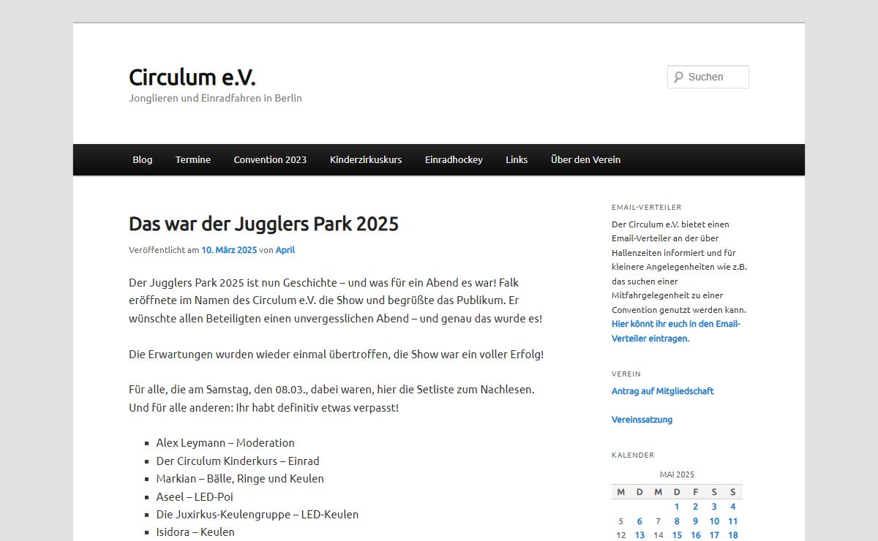The height and width of the screenshot is (541, 878).
Task: Open Antrag auf Mitgliedschaft link
Action: pyautogui.click(x=663, y=391)
